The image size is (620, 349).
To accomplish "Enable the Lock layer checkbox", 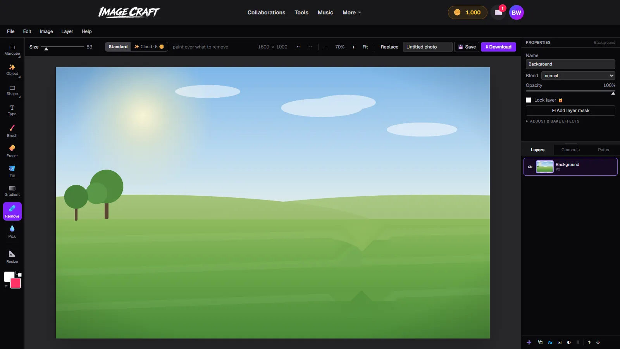I will point(529,100).
